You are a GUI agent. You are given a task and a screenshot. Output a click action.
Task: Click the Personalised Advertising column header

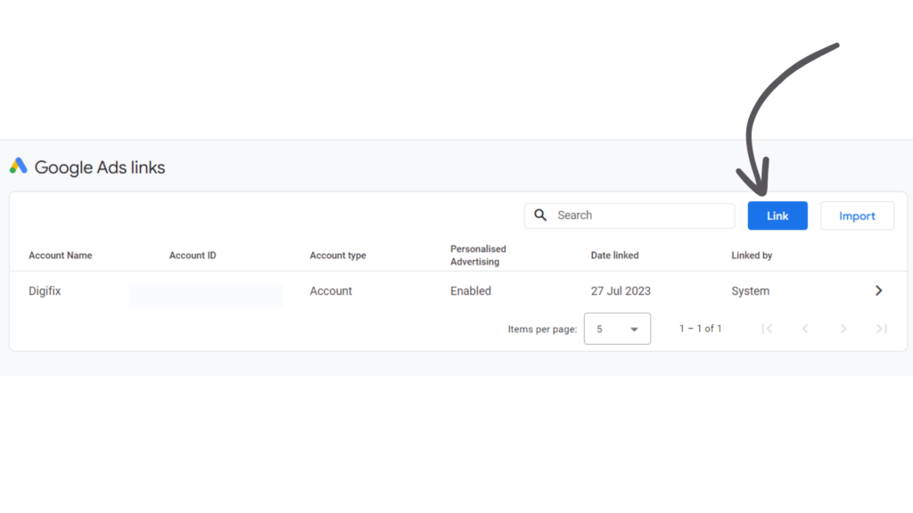coord(478,256)
